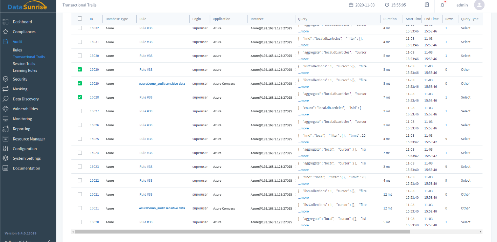Expand the full query for row 16025
Screen dimensions: 497x242
303,142
